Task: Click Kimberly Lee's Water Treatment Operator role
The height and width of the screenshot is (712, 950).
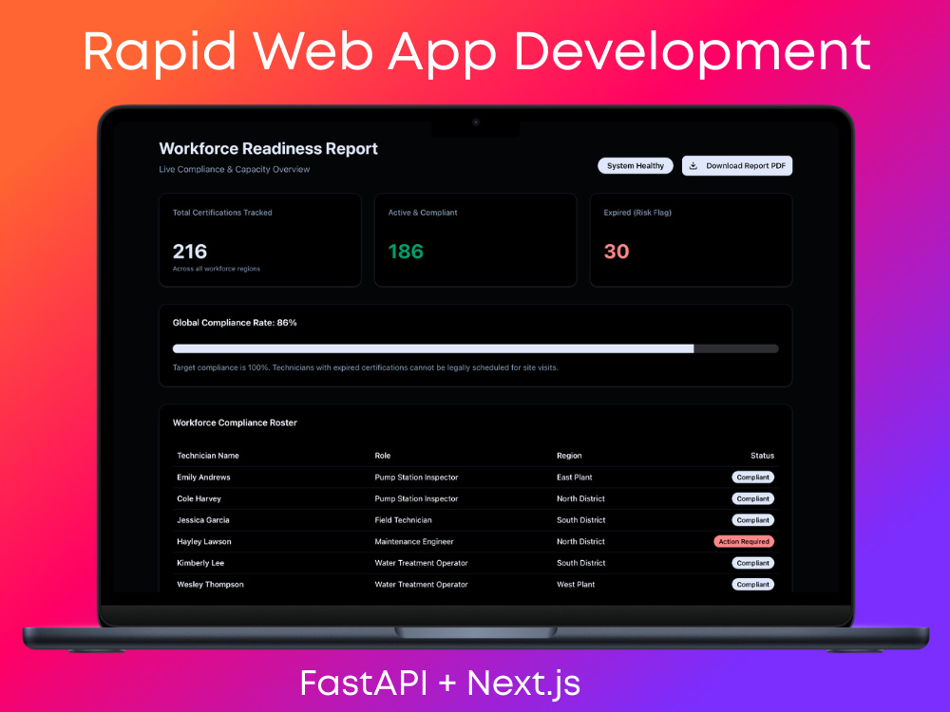Action: (421, 563)
